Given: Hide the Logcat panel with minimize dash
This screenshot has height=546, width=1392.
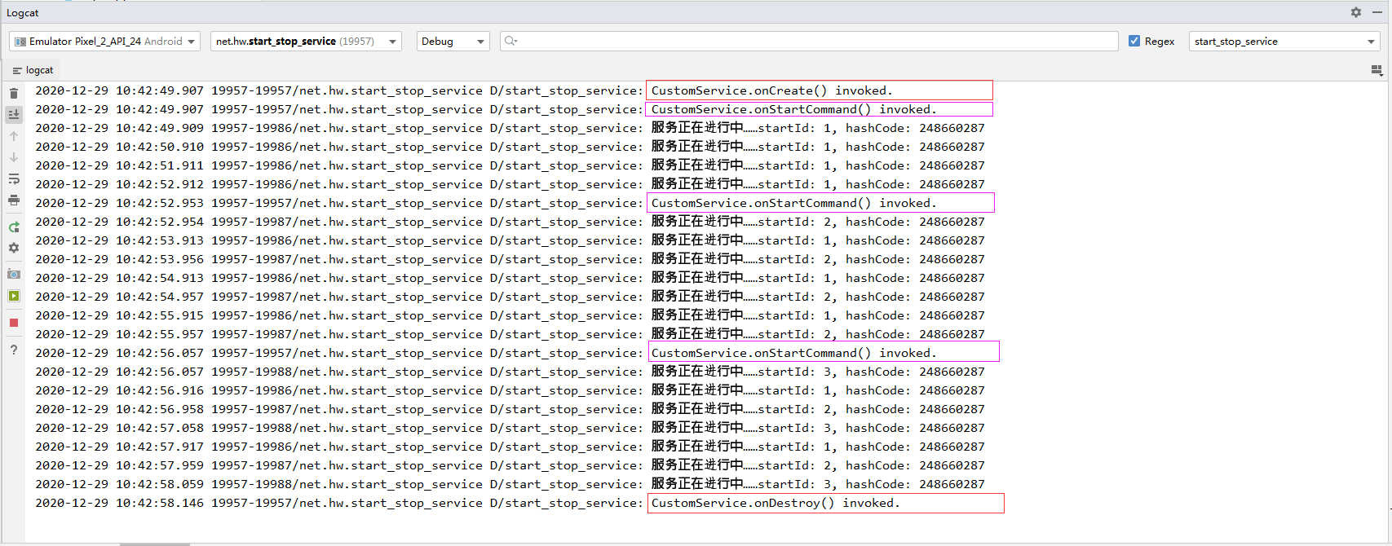Looking at the screenshot, I should tap(1377, 12).
